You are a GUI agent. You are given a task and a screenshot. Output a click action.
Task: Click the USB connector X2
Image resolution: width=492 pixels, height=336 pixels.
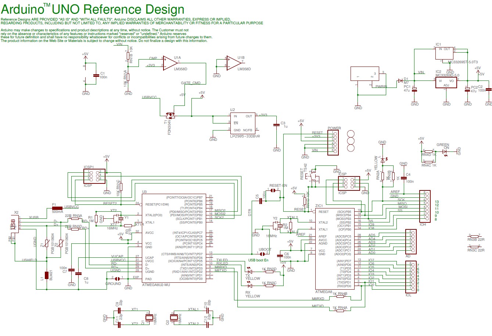[15, 224]
